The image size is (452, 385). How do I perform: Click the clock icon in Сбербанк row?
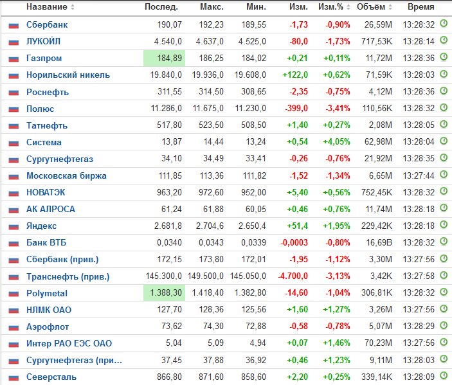(444, 24)
